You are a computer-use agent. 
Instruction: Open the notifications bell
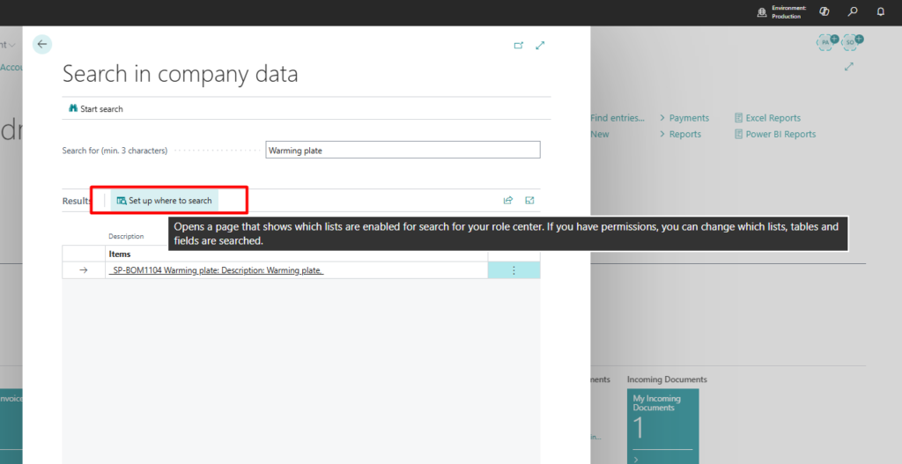[880, 12]
